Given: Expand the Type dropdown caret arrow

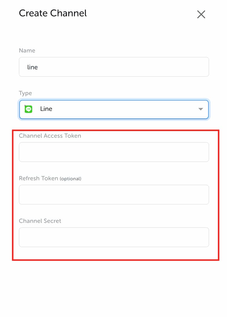Looking at the screenshot, I should [200, 109].
